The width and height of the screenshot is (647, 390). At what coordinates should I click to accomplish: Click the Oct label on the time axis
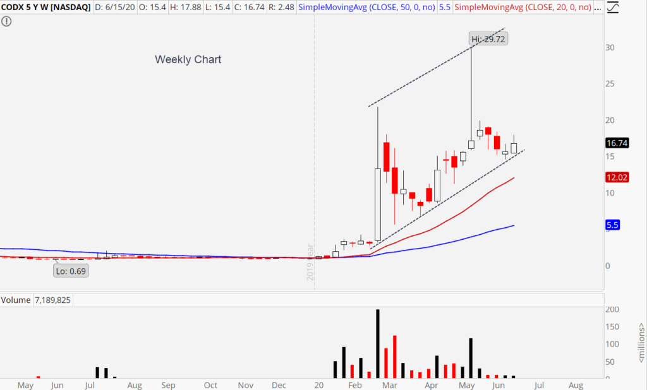[210, 385]
